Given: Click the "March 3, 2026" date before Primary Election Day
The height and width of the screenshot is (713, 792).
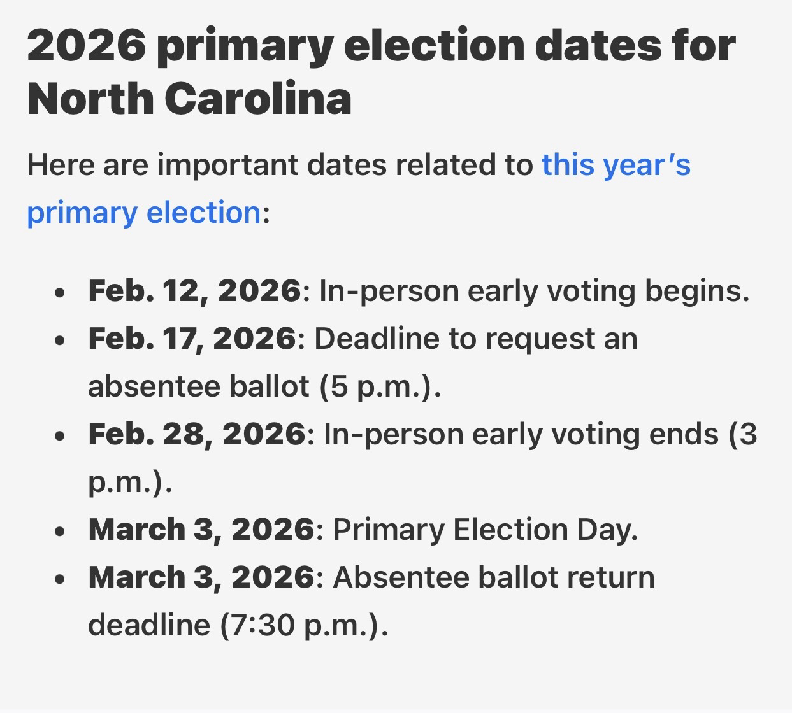Looking at the screenshot, I should 201,530.
